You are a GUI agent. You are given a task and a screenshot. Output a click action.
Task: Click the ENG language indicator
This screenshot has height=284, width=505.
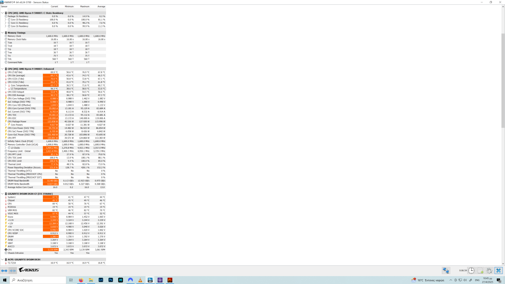(x=477, y=280)
